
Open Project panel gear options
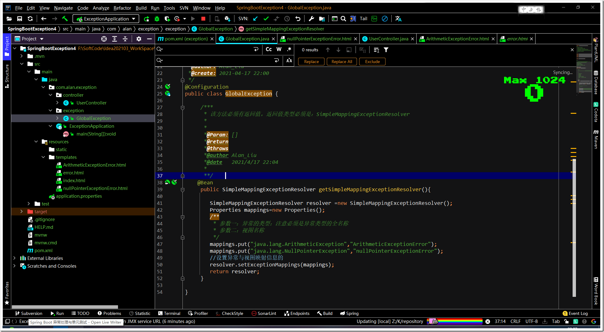point(139,39)
